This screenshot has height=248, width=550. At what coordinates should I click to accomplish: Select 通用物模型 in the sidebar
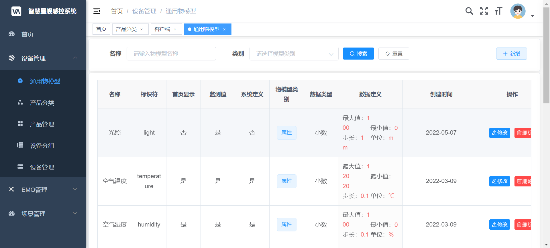[43, 81]
